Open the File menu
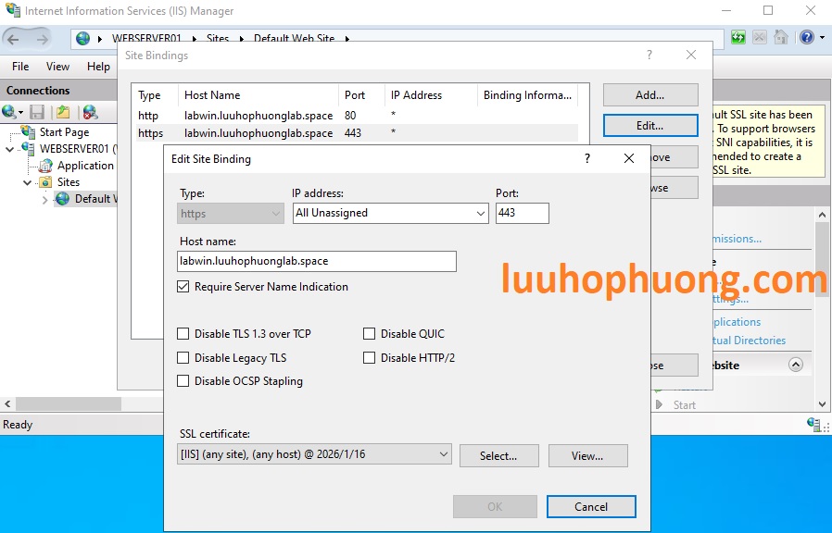The height and width of the screenshot is (533, 832). (x=19, y=66)
